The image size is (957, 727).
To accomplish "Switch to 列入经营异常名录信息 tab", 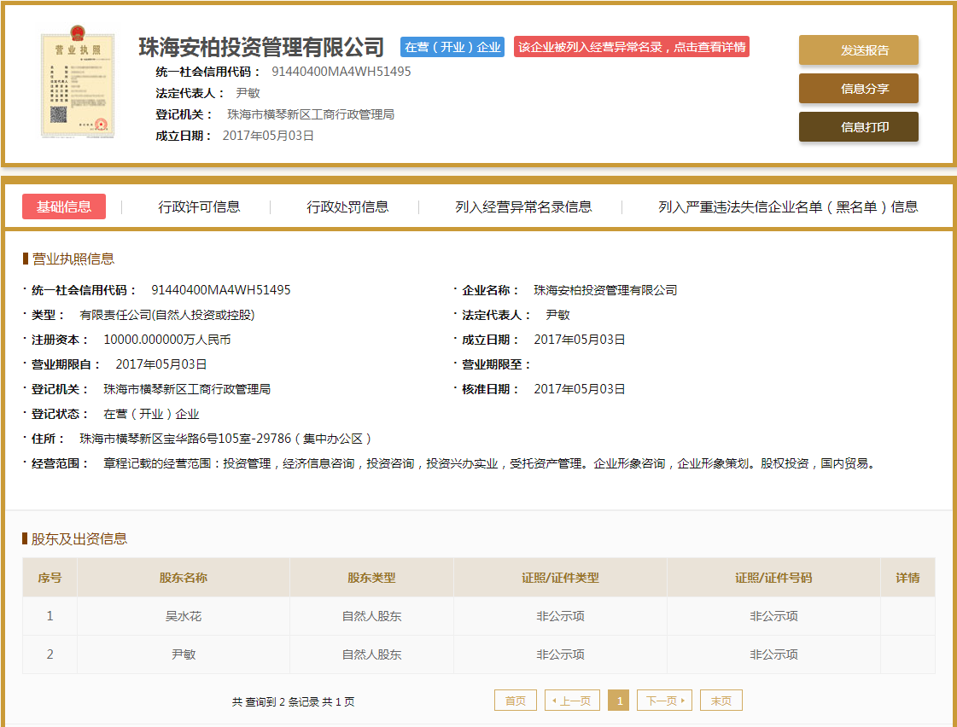I will coord(523,206).
